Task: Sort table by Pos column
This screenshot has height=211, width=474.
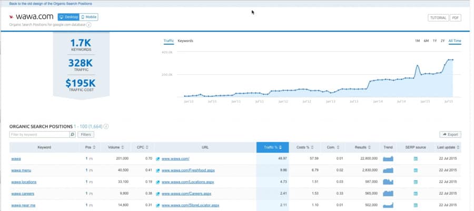Action: click(91, 147)
